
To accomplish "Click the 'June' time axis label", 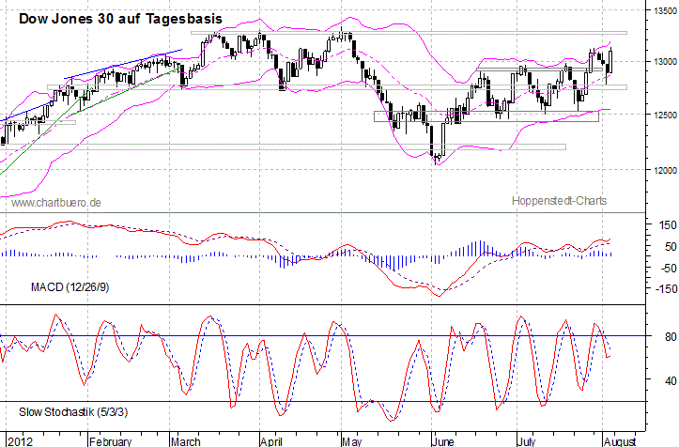I will (443, 441).
